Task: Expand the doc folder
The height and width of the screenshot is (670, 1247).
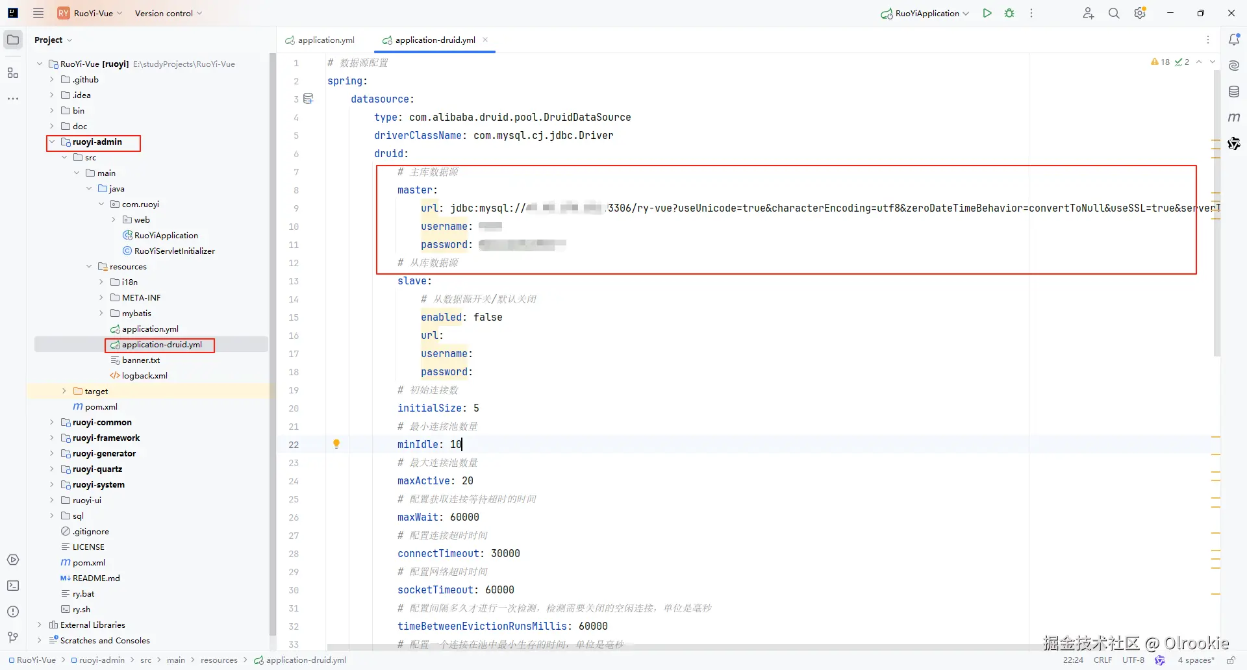Action: [x=52, y=126]
